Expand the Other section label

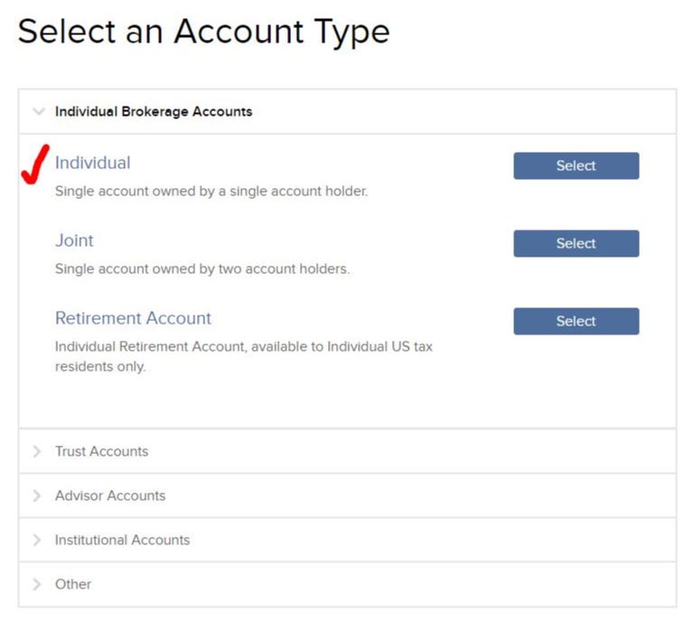click(73, 584)
